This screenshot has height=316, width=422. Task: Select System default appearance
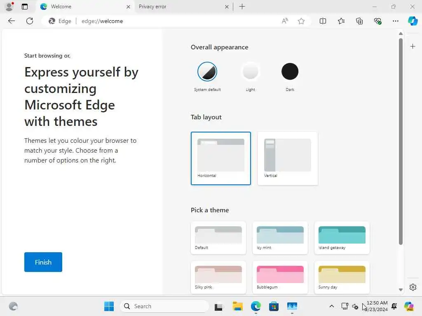pos(207,72)
